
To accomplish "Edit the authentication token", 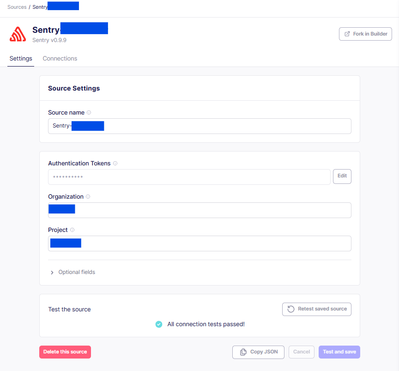I will coord(342,176).
